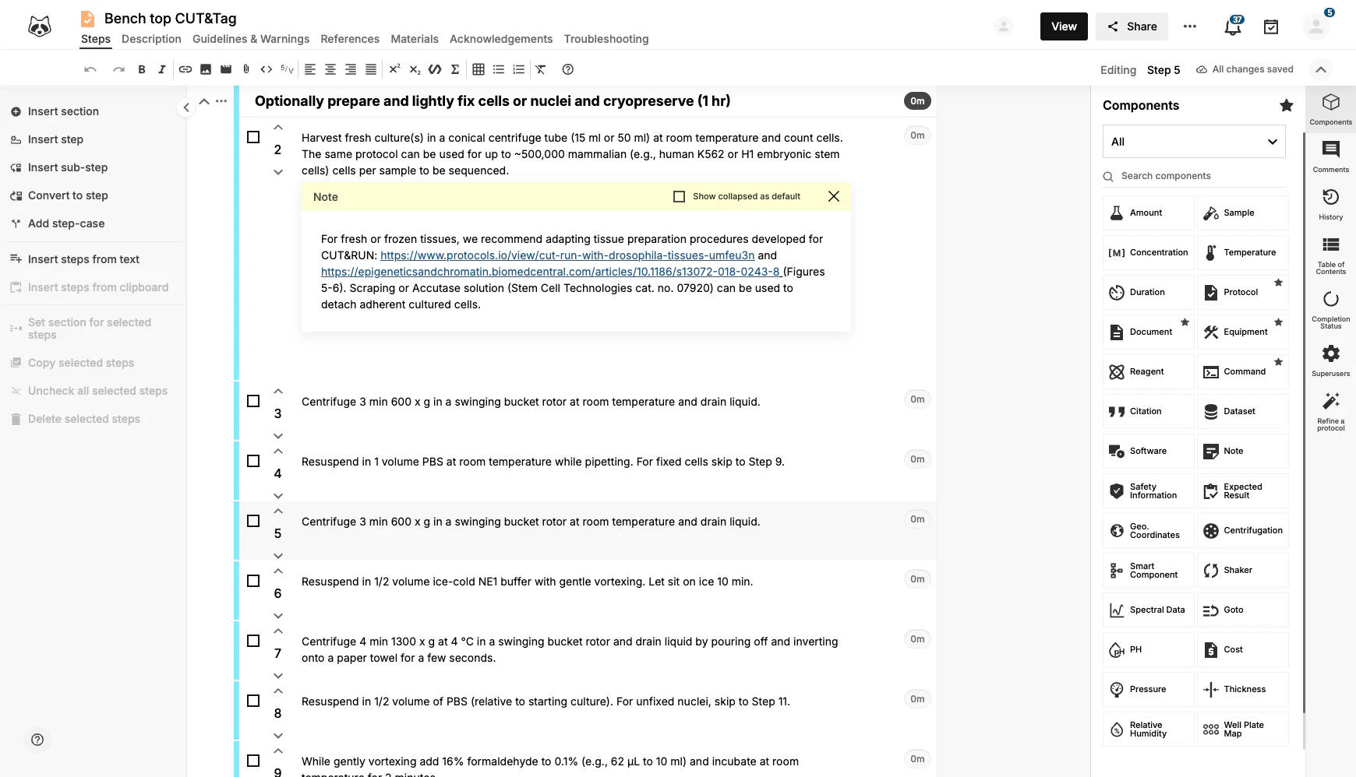Open the Comments side panel
The height and width of the screenshot is (777, 1356).
(x=1330, y=156)
